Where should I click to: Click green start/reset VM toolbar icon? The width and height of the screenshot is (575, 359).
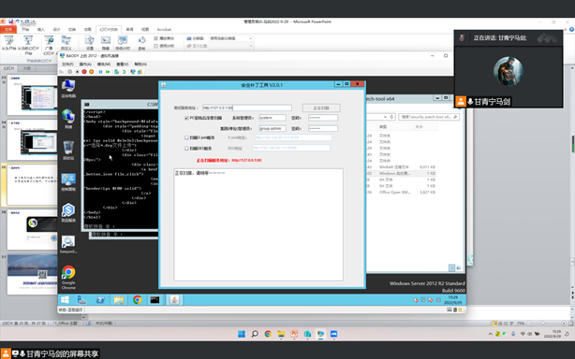(108, 72)
